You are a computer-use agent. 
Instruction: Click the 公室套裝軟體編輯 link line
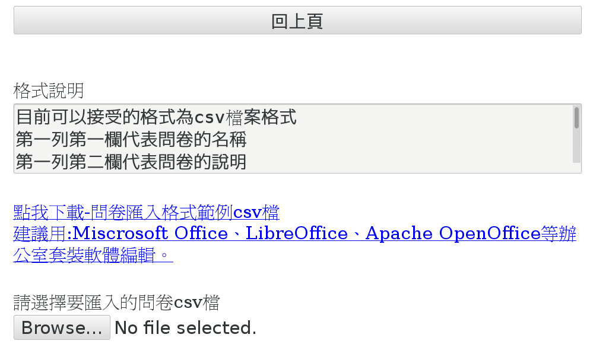93,255
